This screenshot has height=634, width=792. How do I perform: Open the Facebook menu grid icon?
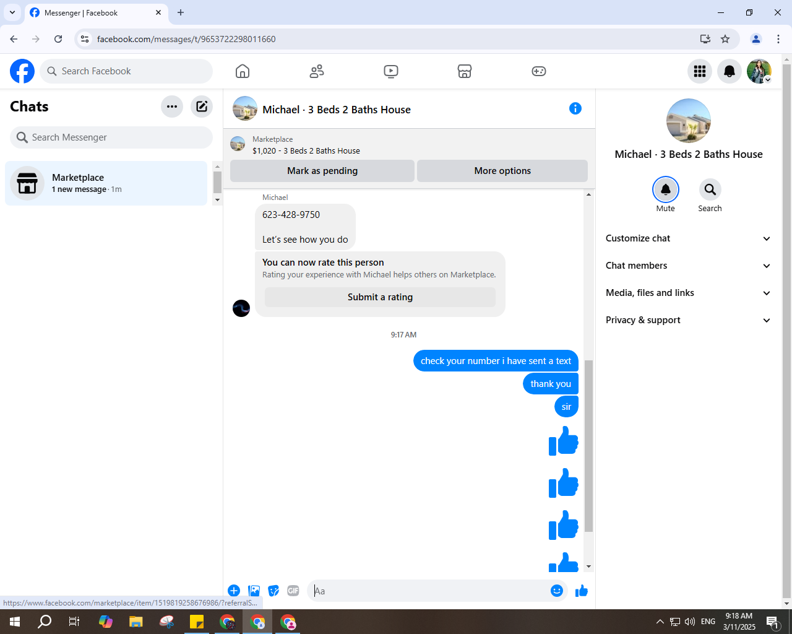(700, 71)
